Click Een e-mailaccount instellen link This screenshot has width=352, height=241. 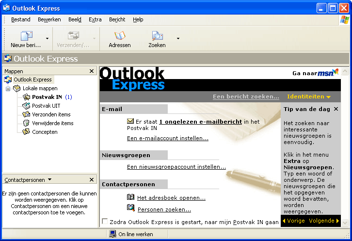tap(168, 138)
